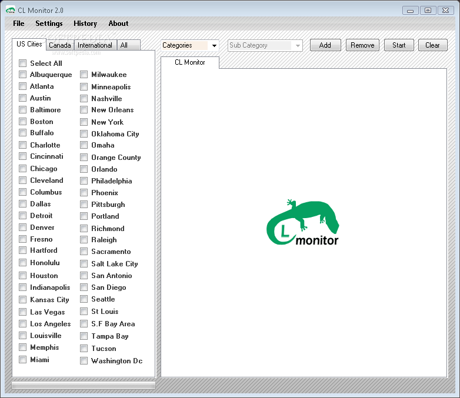Click the Clear button

coord(433,45)
